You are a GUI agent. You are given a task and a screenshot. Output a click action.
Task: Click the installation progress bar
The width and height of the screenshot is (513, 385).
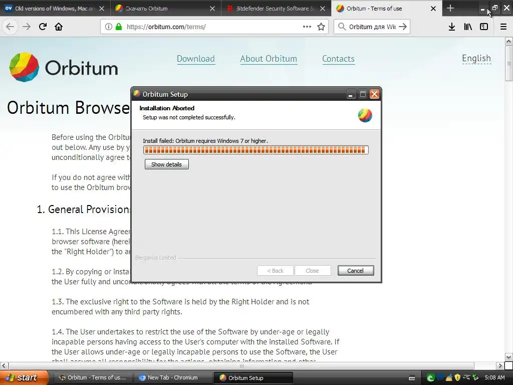tap(255, 150)
